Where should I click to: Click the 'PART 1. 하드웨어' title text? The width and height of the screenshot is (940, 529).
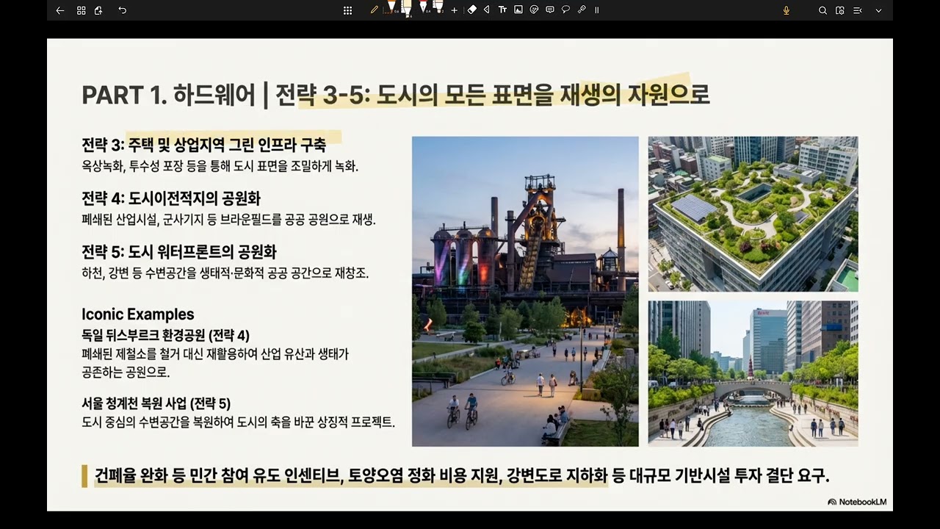[168, 96]
